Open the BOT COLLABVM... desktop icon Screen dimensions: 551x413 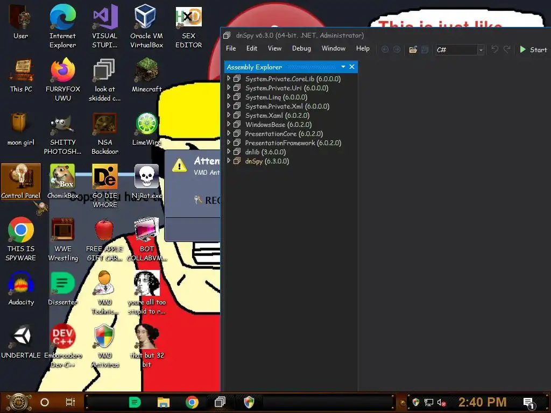click(146, 239)
